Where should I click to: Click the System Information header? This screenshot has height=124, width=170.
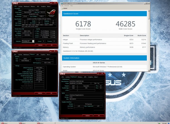tap(104, 58)
